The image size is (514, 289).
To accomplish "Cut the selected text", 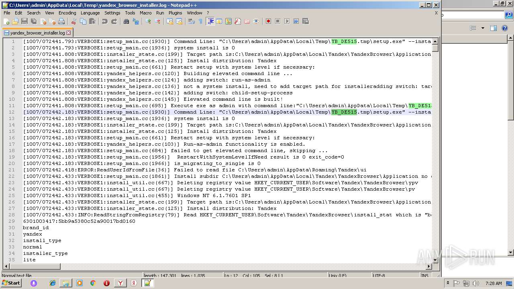I will [73, 21].
